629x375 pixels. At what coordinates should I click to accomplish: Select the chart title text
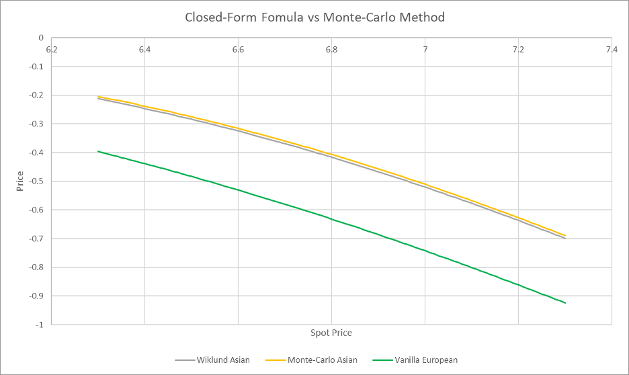coord(314,17)
